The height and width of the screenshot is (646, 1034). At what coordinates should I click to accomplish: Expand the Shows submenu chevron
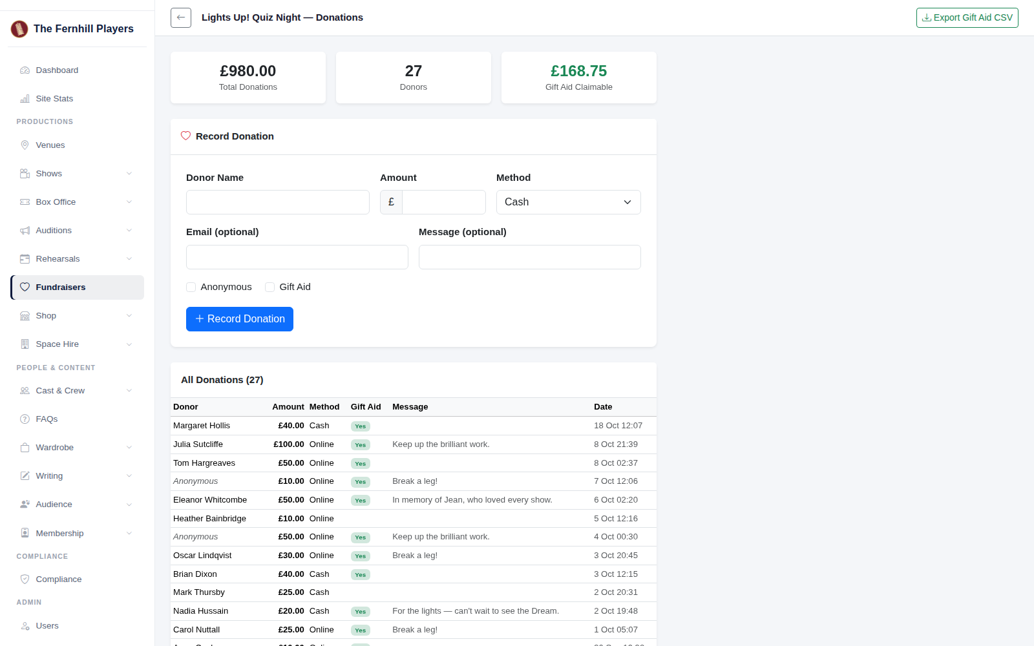pos(129,174)
